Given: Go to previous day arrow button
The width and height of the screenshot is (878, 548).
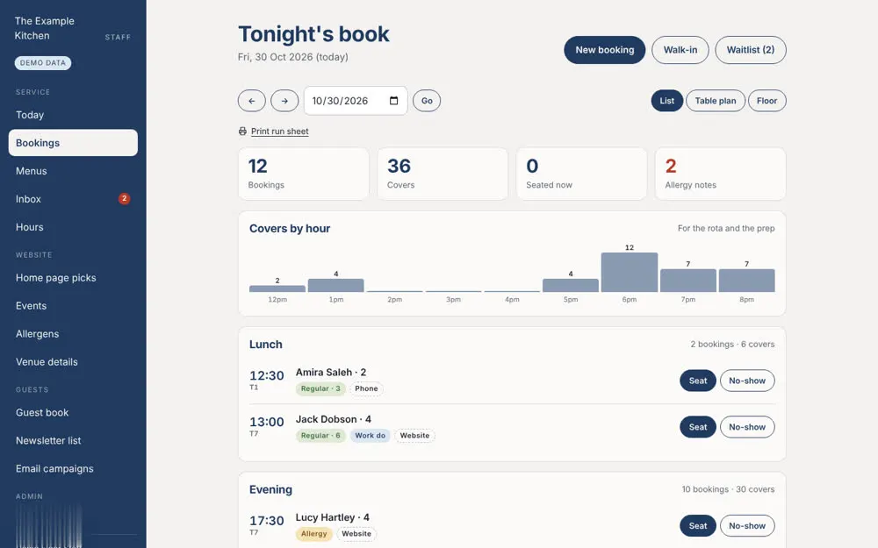Looking at the screenshot, I should [251, 101].
